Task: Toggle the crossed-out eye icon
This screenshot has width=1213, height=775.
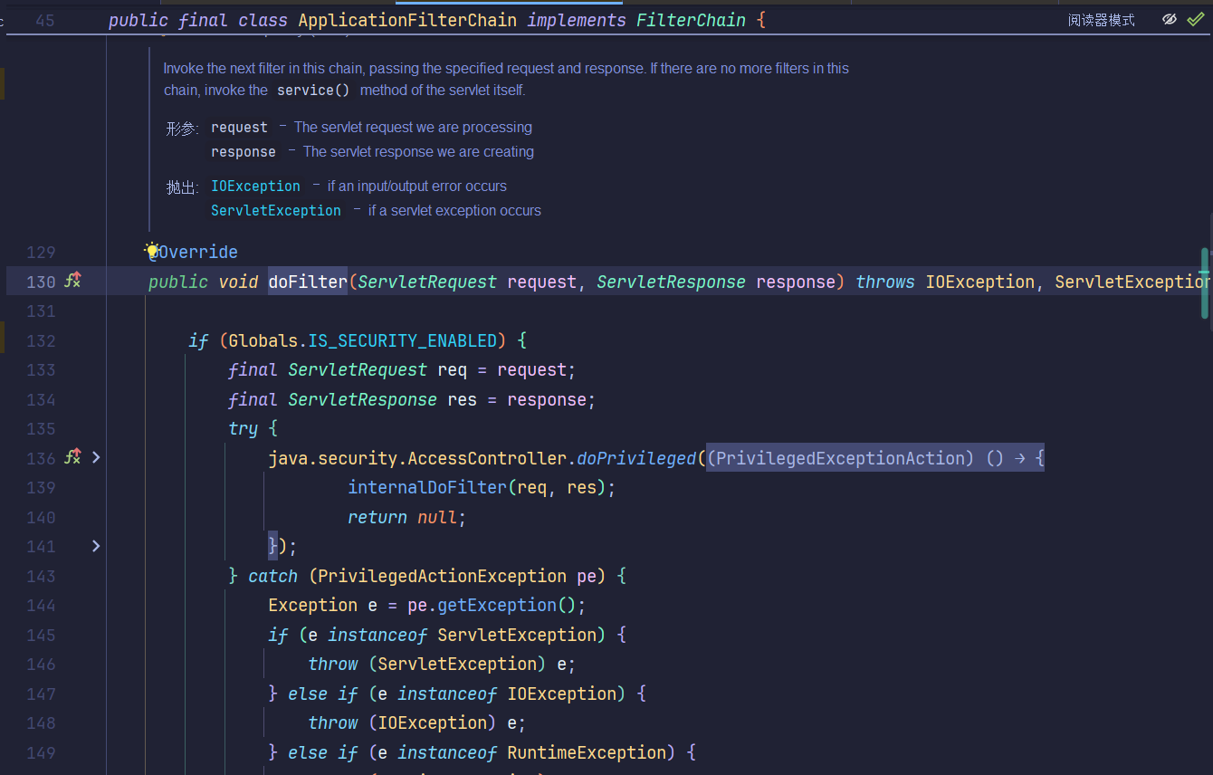Action: 1170,19
